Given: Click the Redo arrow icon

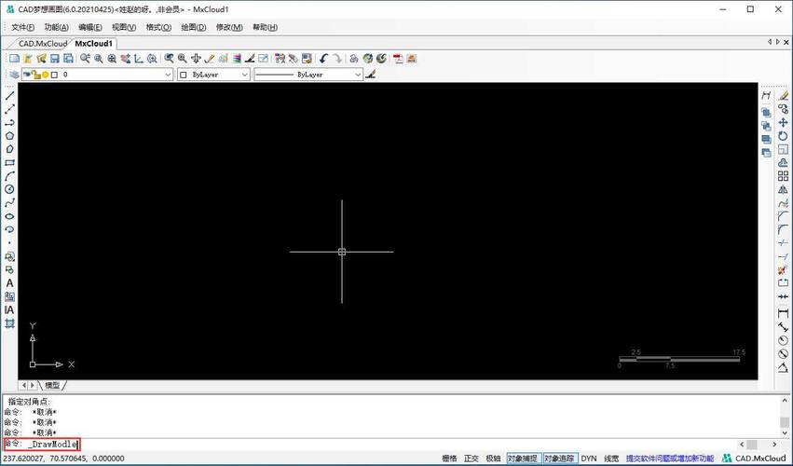Looking at the screenshot, I should pyautogui.click(x=337, y=59).
